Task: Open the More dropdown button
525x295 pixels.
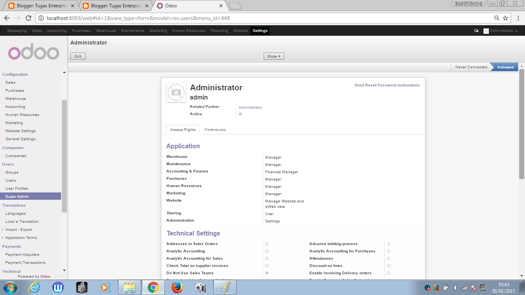Action: [x=274, y=56]
